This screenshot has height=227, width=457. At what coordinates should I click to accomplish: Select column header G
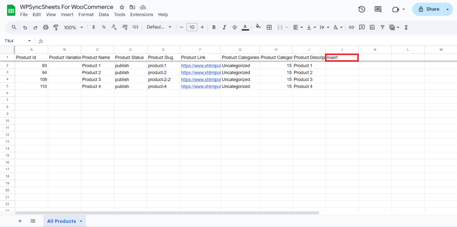click(240, 50)
